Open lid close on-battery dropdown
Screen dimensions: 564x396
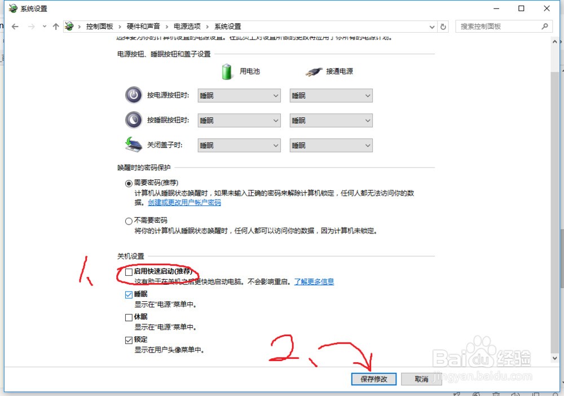[239, 146]
